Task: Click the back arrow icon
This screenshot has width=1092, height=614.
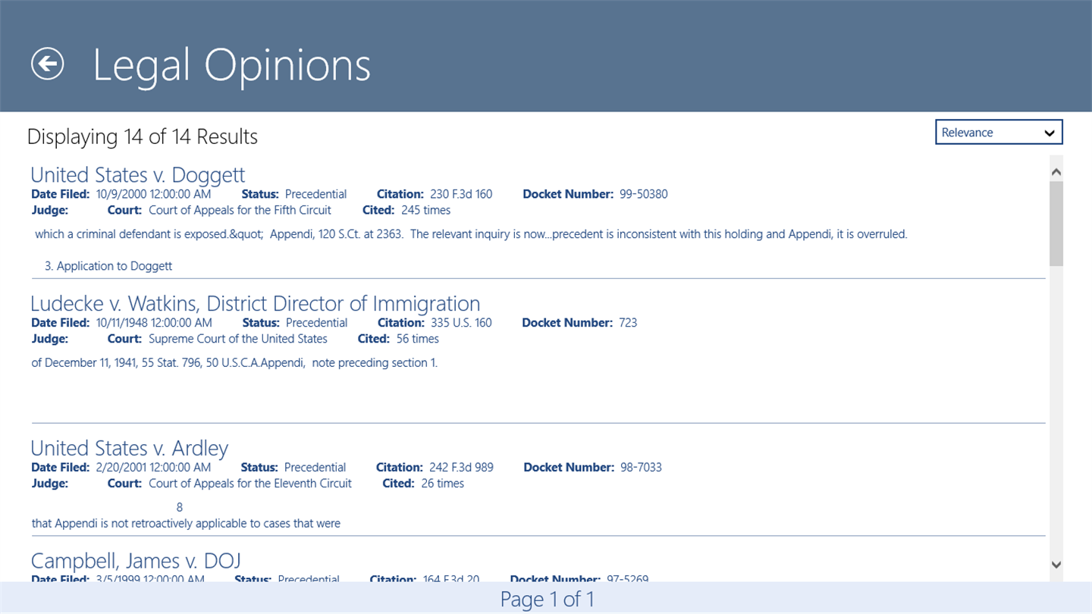Action: 48,64
